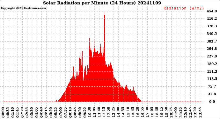Click the 0.0 y-axis value
220x119 pixels.
(x=212, y=102)
